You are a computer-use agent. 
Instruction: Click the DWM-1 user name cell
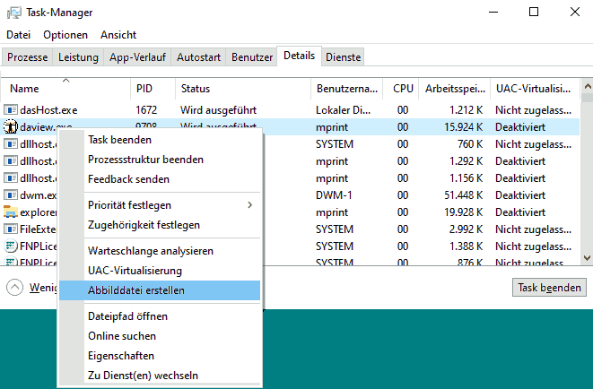pos(334,194)
